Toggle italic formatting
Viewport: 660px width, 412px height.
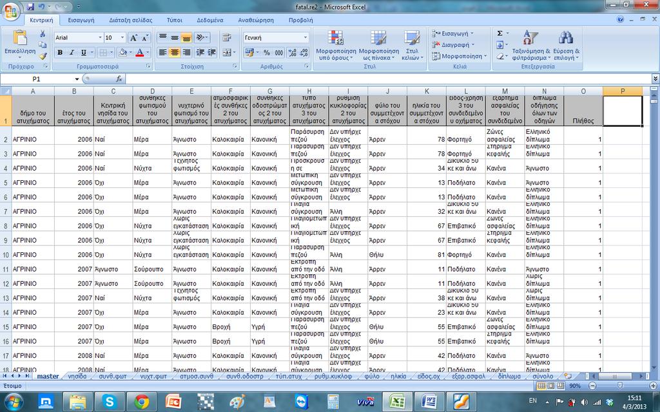pos(72,53)
